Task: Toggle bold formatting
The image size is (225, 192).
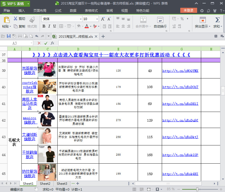Action: [44, 27]
